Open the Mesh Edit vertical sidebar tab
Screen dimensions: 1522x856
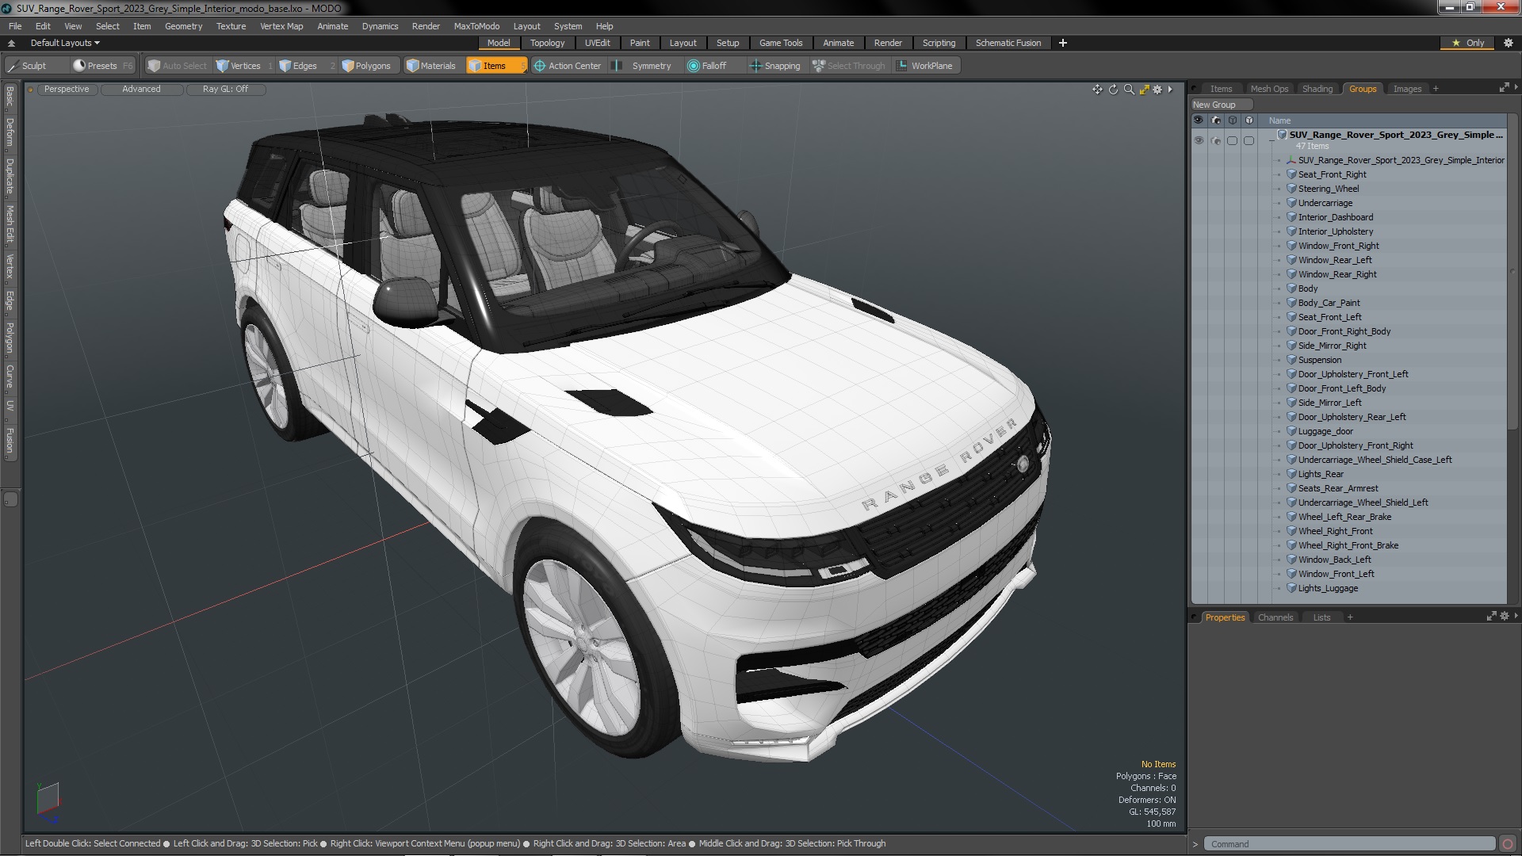click(x=10, y=224)
